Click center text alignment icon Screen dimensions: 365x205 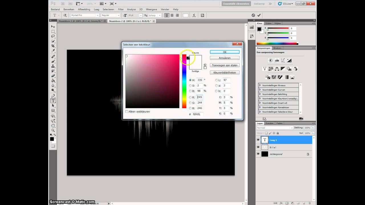[172, 15]
